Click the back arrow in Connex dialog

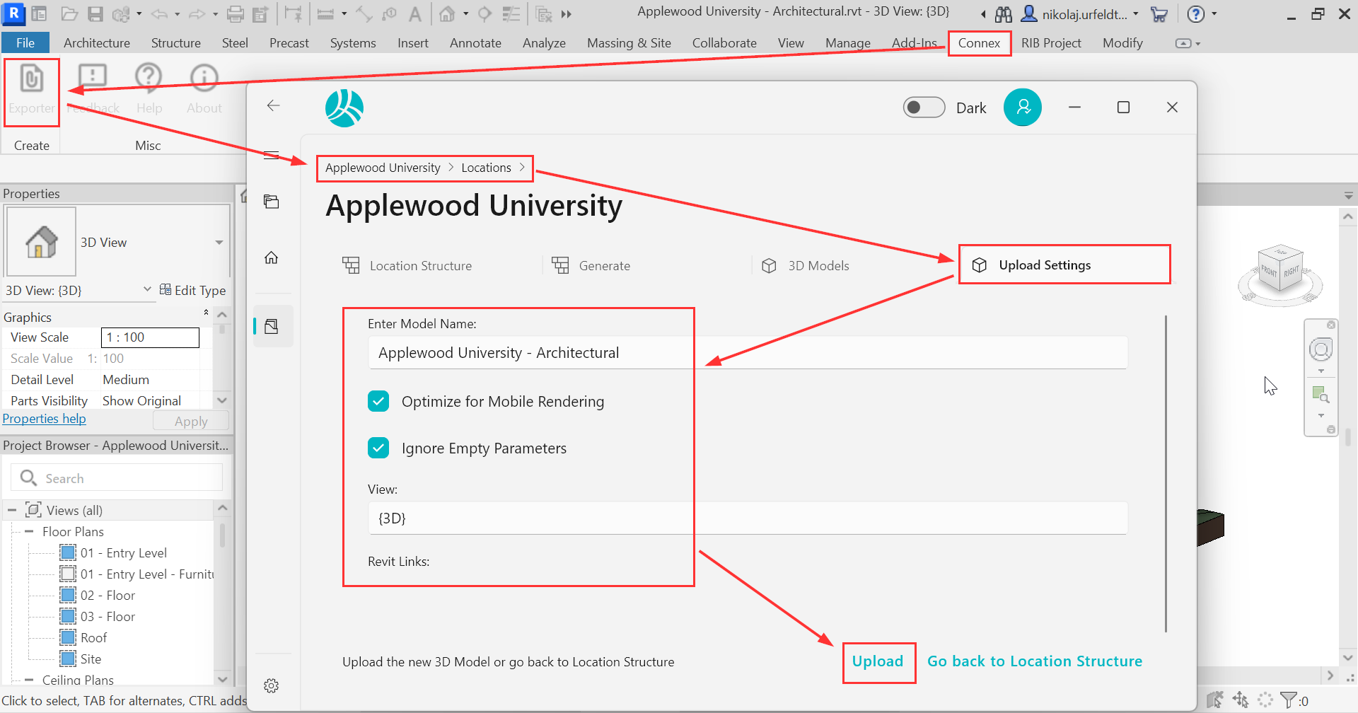click(x=274, y=106)
